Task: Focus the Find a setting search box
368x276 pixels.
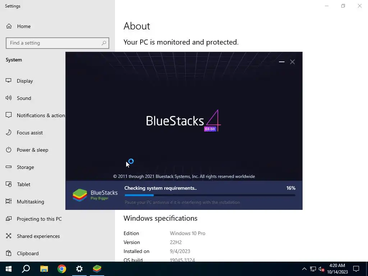Action: (57, 43)
